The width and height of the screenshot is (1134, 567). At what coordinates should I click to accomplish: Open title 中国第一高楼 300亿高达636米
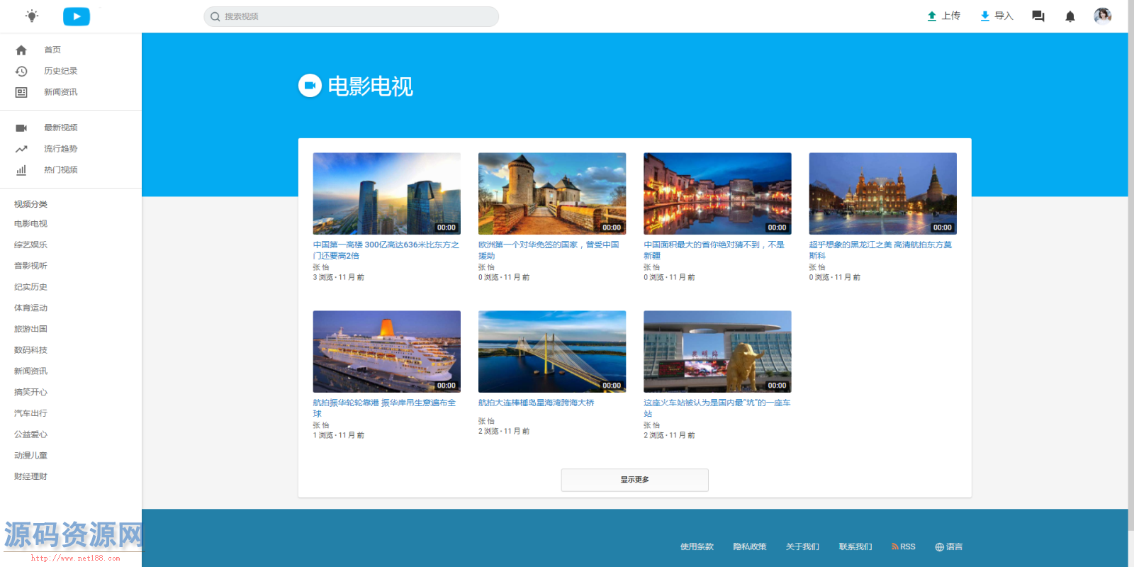click(x=386, y=250)
